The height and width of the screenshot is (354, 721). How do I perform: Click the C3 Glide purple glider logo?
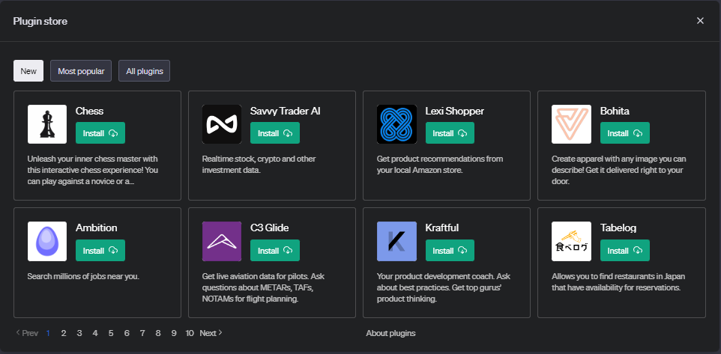click(222, 242)
